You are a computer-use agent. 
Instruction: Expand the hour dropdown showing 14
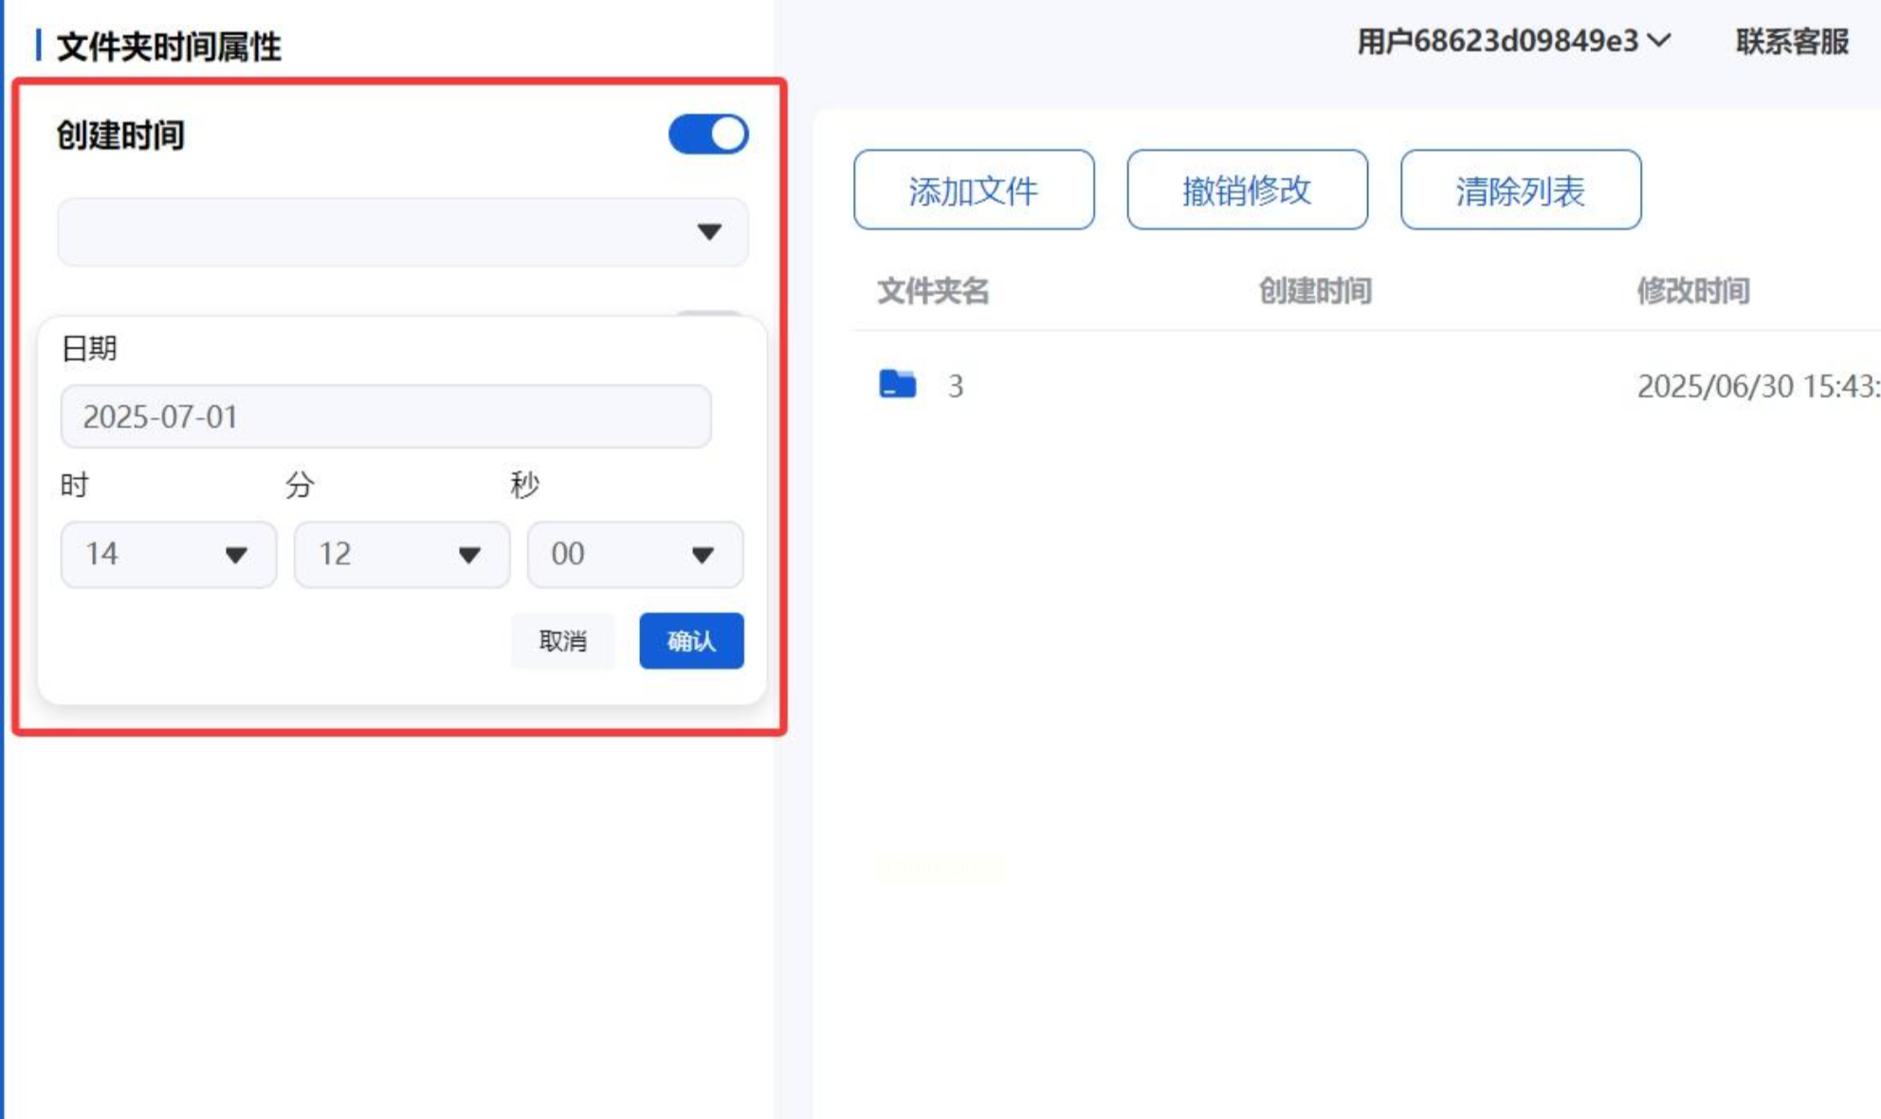coord(168,554)
